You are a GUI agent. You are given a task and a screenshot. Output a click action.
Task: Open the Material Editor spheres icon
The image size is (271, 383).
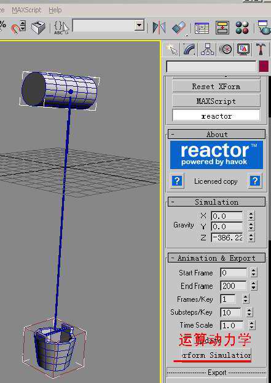242,27
